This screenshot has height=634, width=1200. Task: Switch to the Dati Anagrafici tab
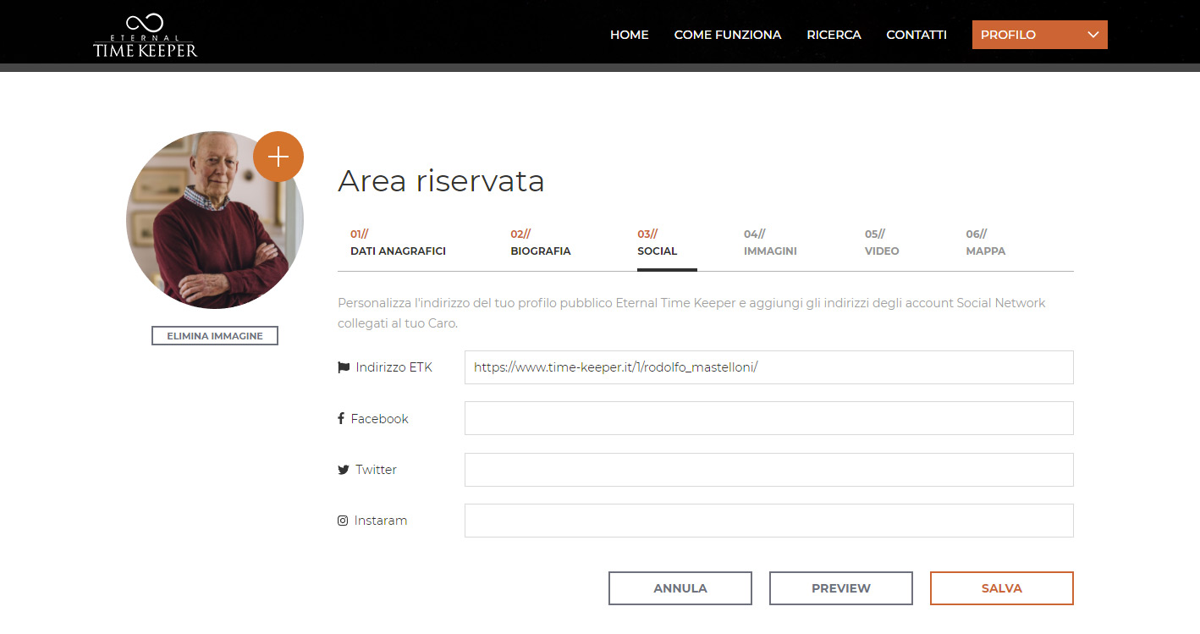point(398,243)
